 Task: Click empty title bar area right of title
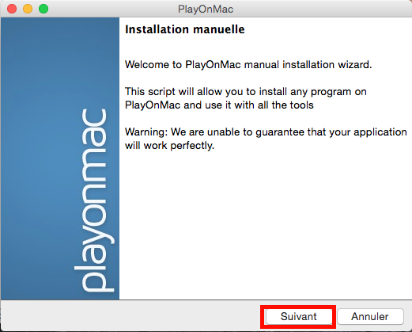coord(322,9)
